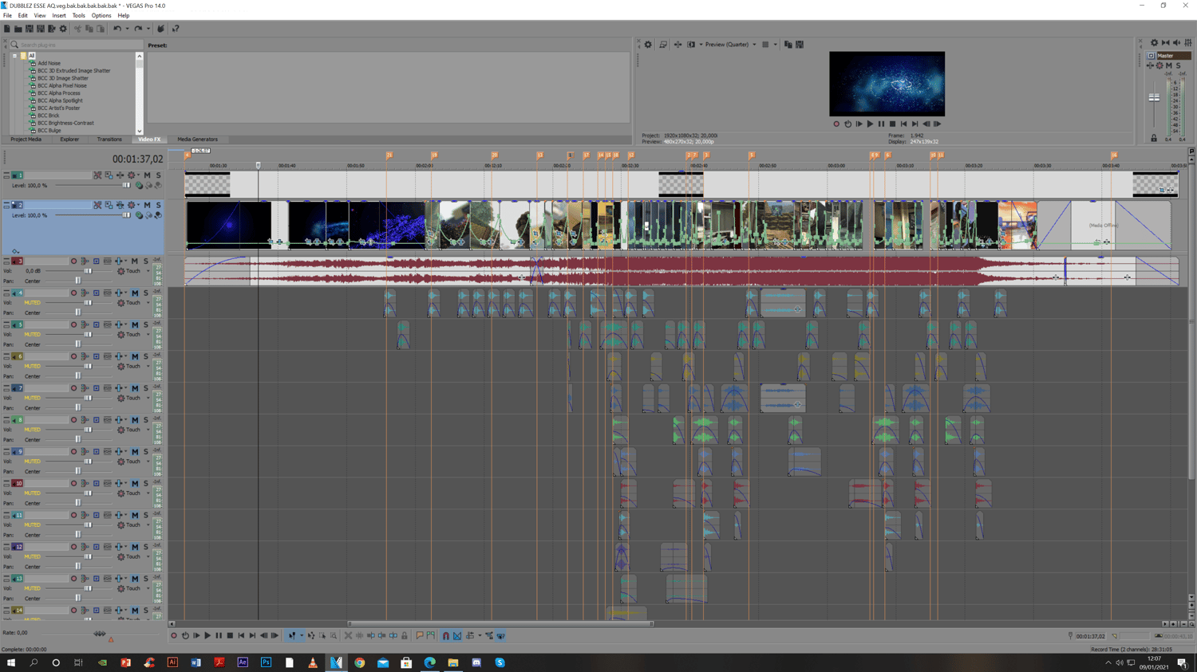Open Photoshop from the Windows taskbar
The width and height of the screenshot is (1197, 672).
pyautogui.click(x=266, y=662)
